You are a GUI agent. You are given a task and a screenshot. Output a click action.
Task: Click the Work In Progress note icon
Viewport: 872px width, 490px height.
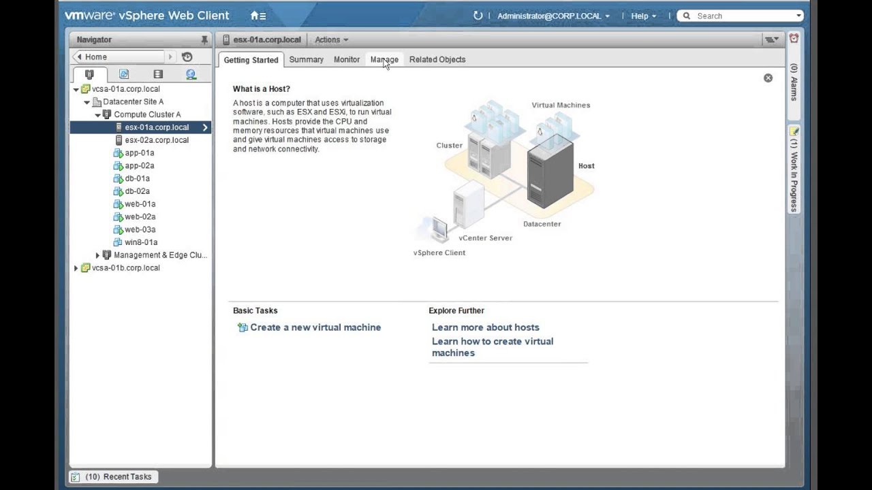tap(794, 131)
